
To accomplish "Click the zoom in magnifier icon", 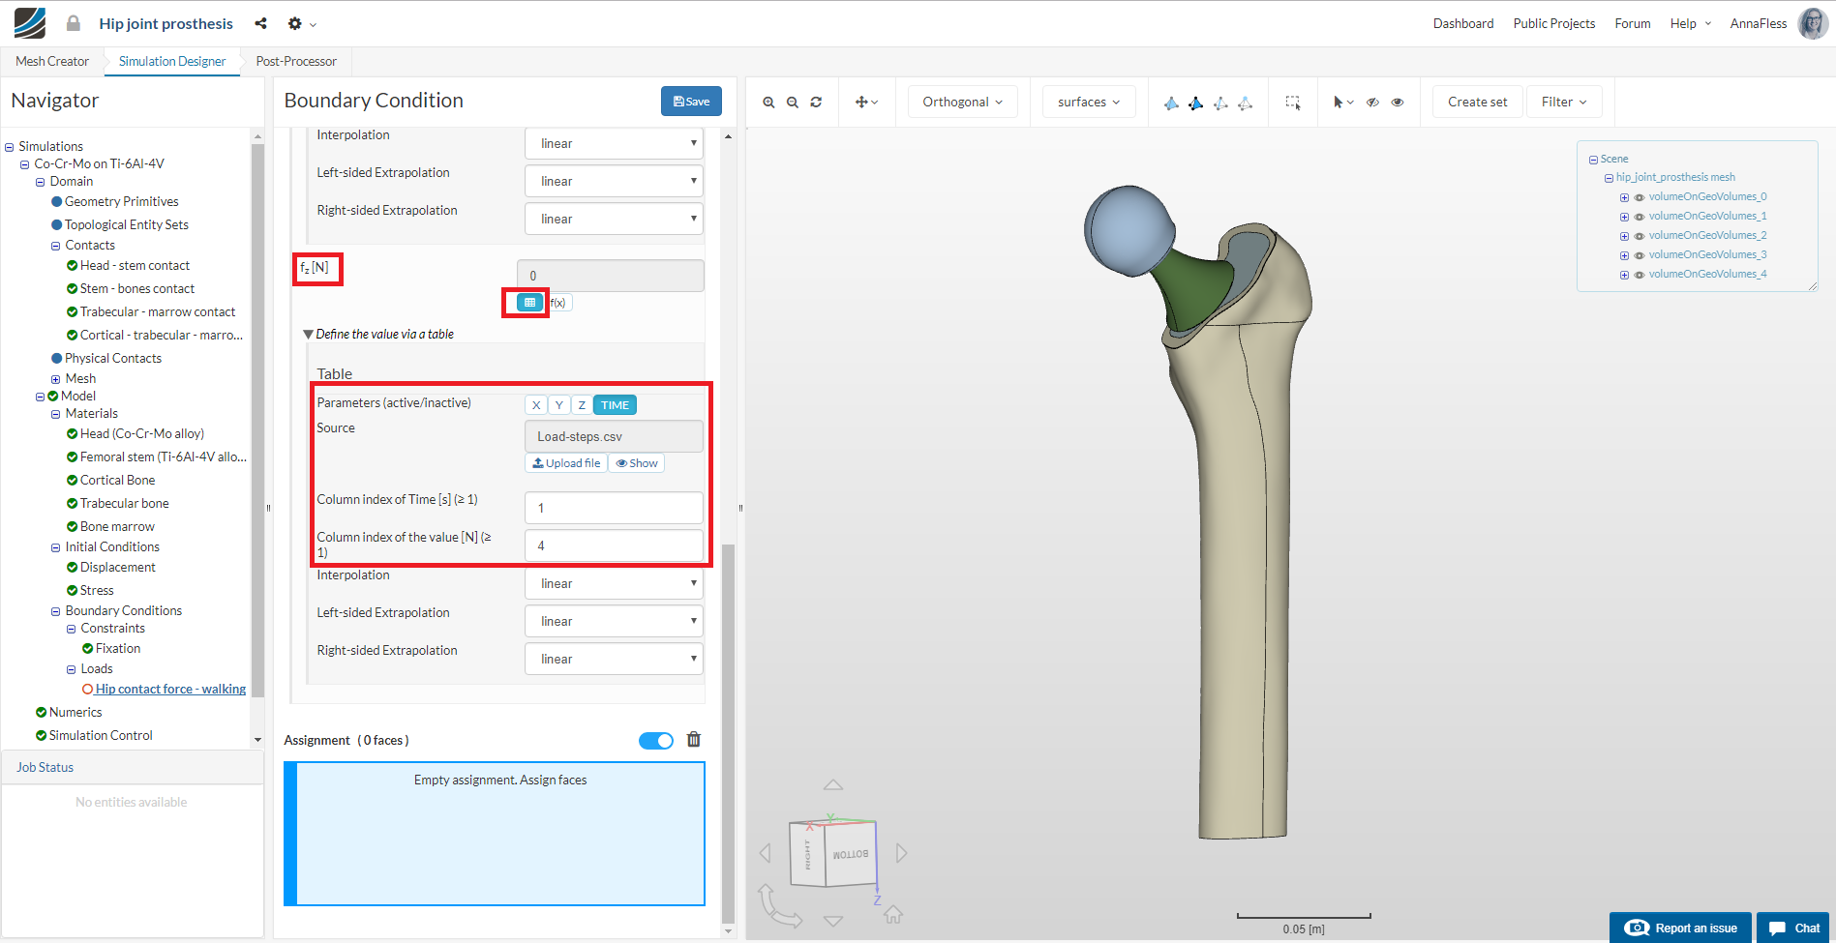I will coord(768,103).
